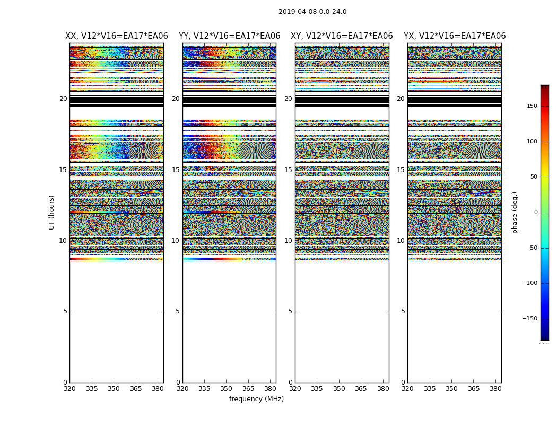The image size is (557, 425).
Task: Click the XX panel x-axis tick 380
Action: (158, 389)
